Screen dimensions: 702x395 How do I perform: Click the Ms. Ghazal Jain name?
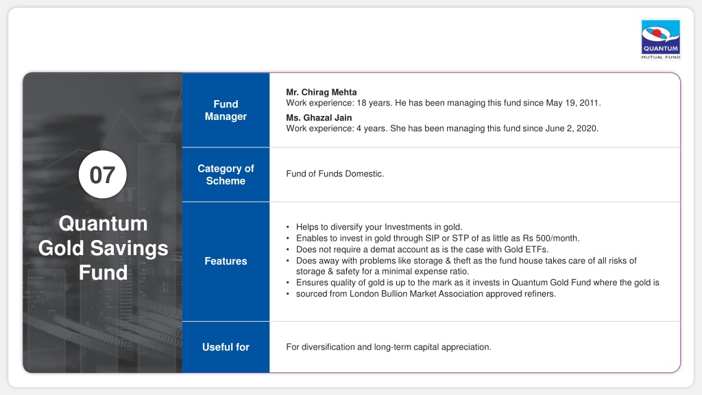pos(319,118)
